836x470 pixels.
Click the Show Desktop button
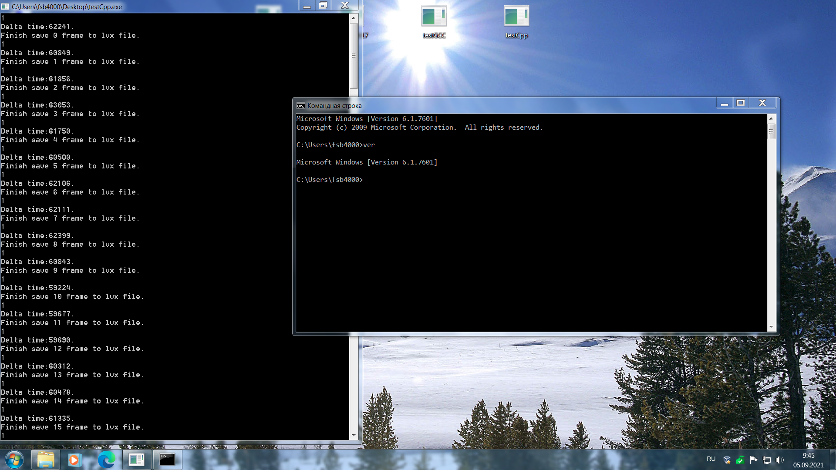[833, 460]
